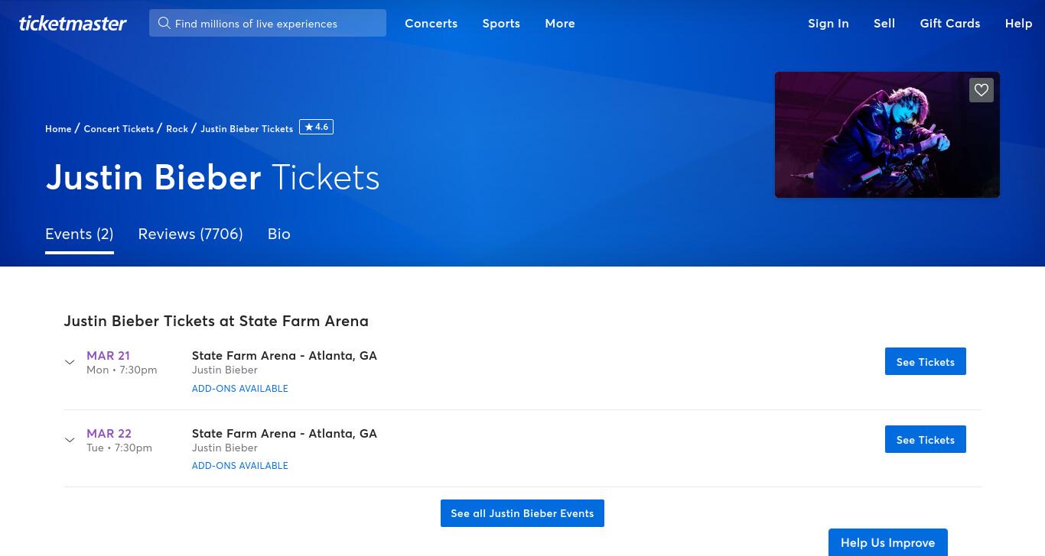Click the Sign In link

tap(829, 23)
